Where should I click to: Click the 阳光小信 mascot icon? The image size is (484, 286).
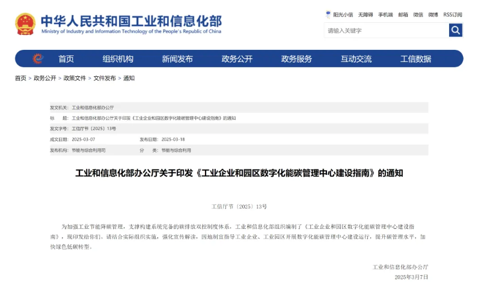point(328,14)
